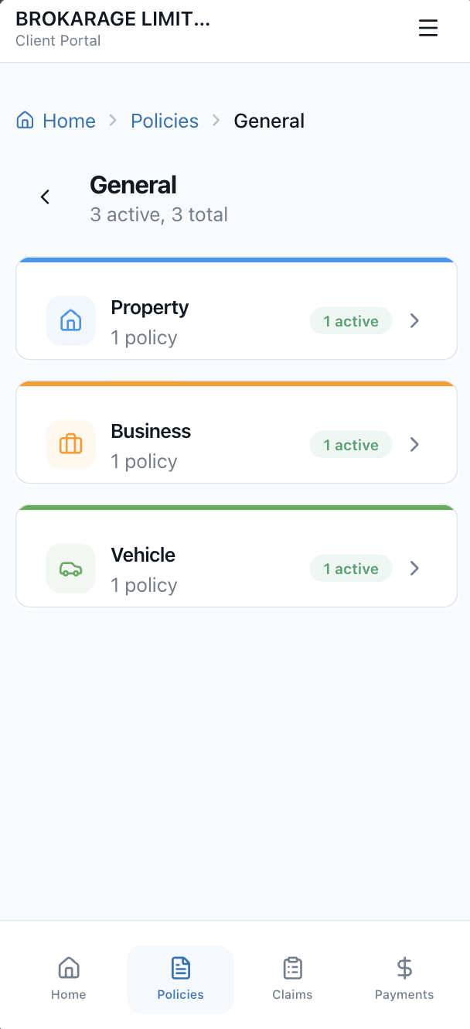Viewport: 470px width, 1029px height.
Task: Select the Home icon in bottom navigation
Action: point(69,968)
